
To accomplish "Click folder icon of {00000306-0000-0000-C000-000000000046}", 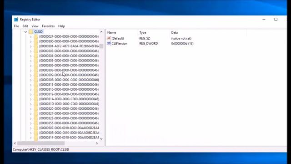I will click(36, 66).
